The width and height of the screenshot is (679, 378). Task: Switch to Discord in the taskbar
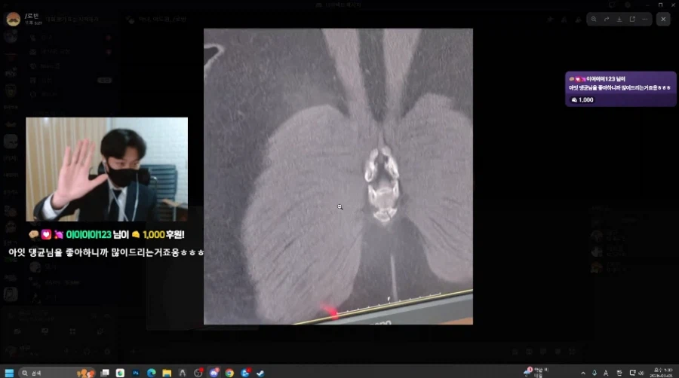214,372
